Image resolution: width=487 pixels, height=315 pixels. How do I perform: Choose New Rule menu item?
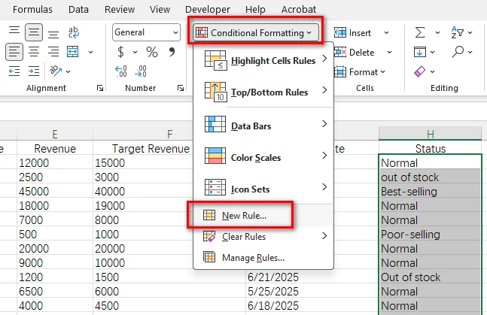click(263, 215)
